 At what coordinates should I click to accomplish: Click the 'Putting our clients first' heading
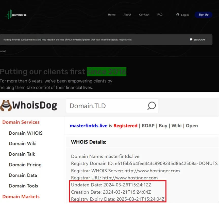42,72
